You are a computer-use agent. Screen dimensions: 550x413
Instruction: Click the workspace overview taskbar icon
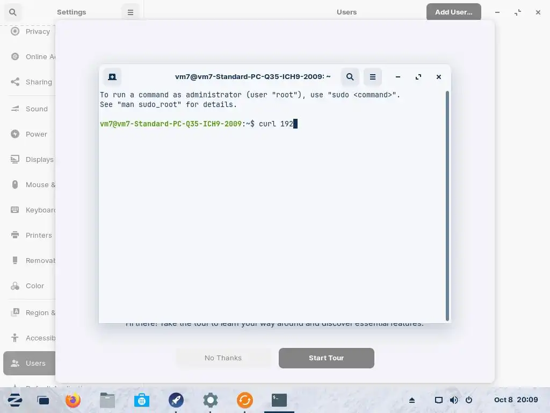pyautogui.click(x=43, y=400)
